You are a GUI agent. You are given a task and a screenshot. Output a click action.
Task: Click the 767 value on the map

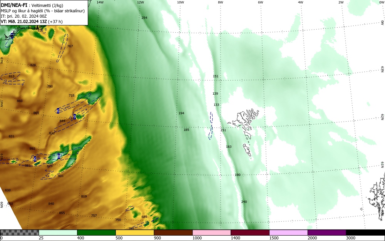(70, 46)
